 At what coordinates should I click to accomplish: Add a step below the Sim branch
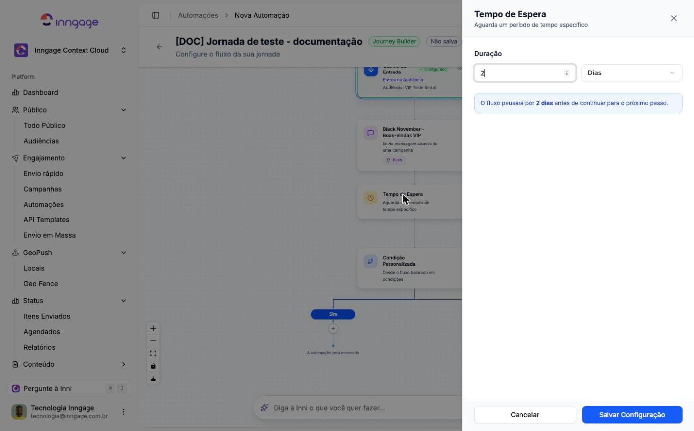[333, 328]
